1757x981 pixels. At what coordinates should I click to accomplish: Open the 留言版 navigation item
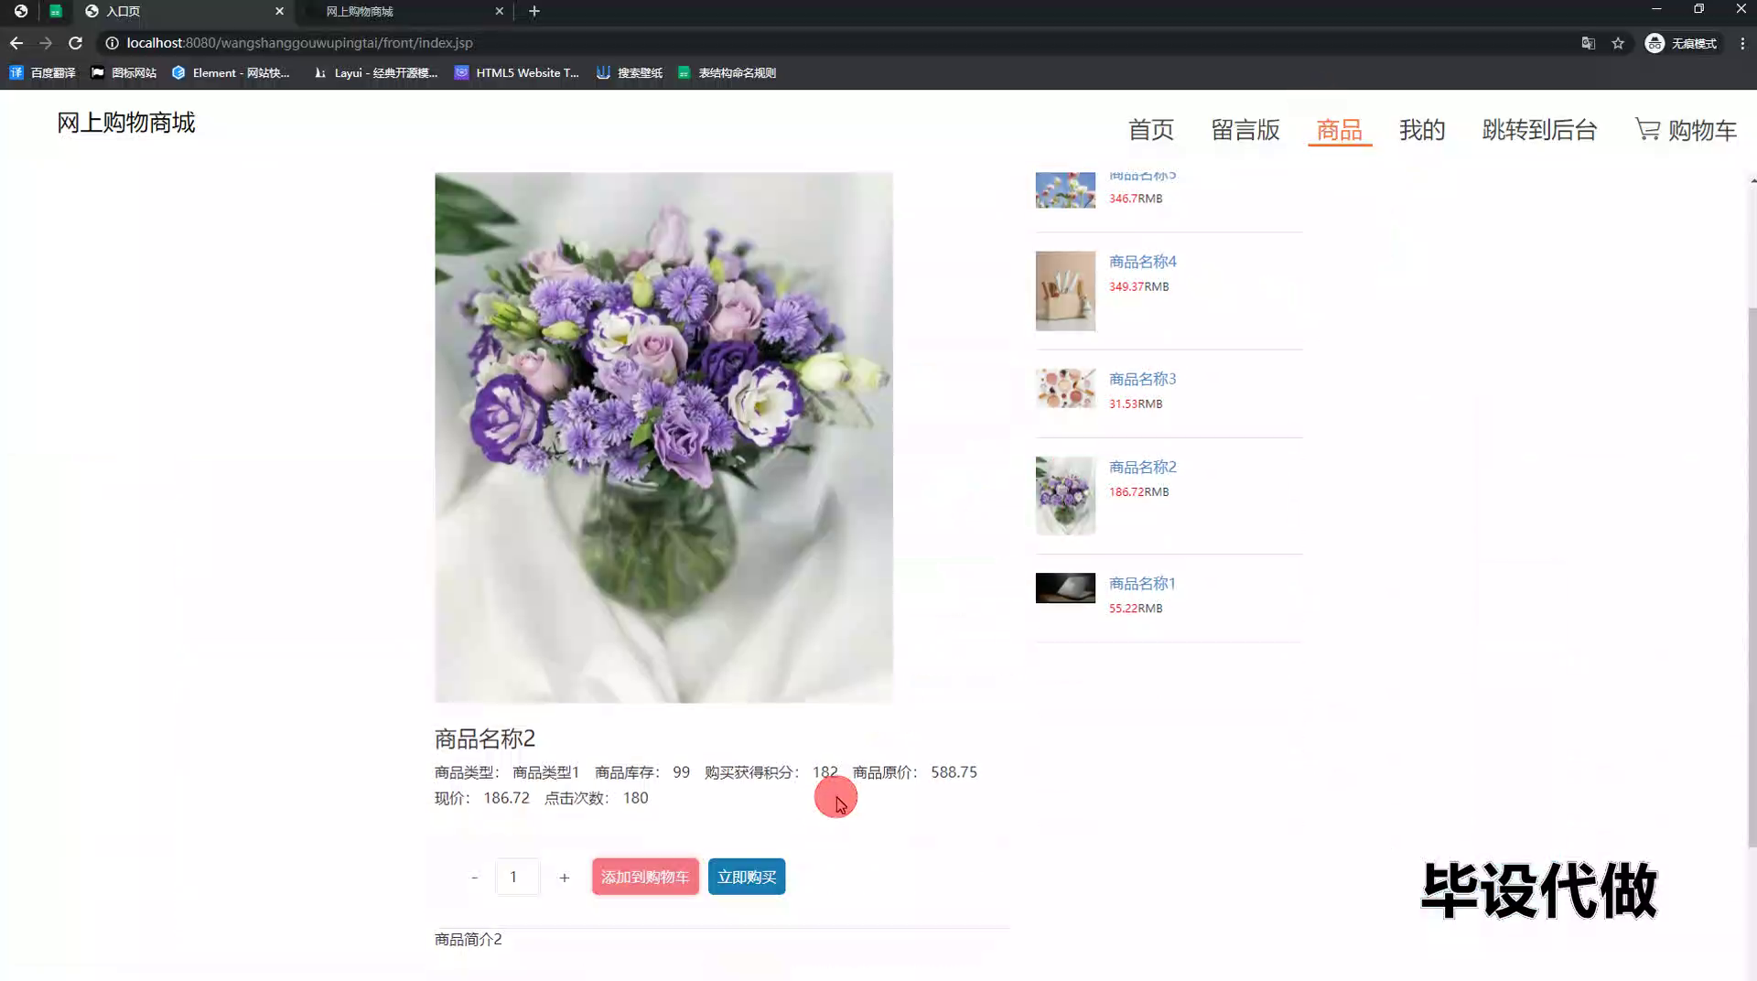tap(1245, 129)
